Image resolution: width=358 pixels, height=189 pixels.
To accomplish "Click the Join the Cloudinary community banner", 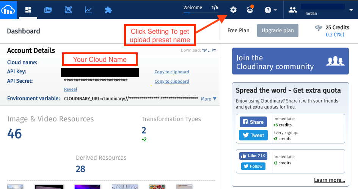I will click(x=290, y=61).
